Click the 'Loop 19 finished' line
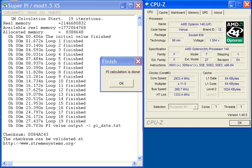Viewport: 252px width, 168px height. click(x=47, y=121)
